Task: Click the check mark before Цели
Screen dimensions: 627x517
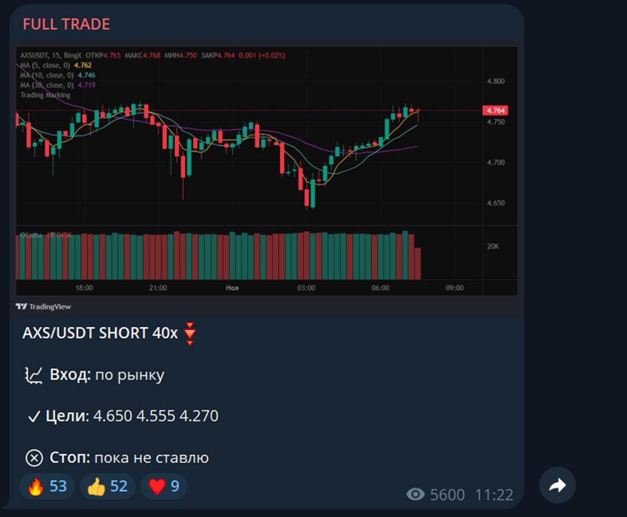Action: click(34, 416)
